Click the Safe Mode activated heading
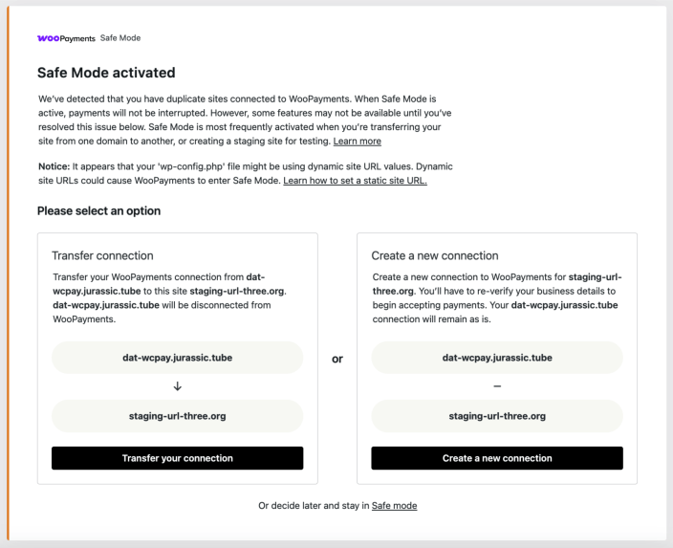The width and height of the screenshot is (673, 548). (105, 73)
